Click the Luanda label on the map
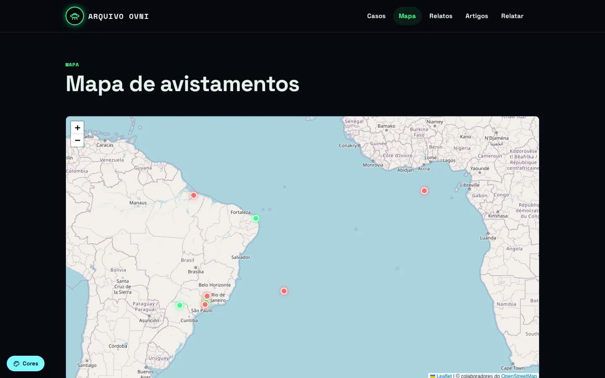 click(488, 238)
